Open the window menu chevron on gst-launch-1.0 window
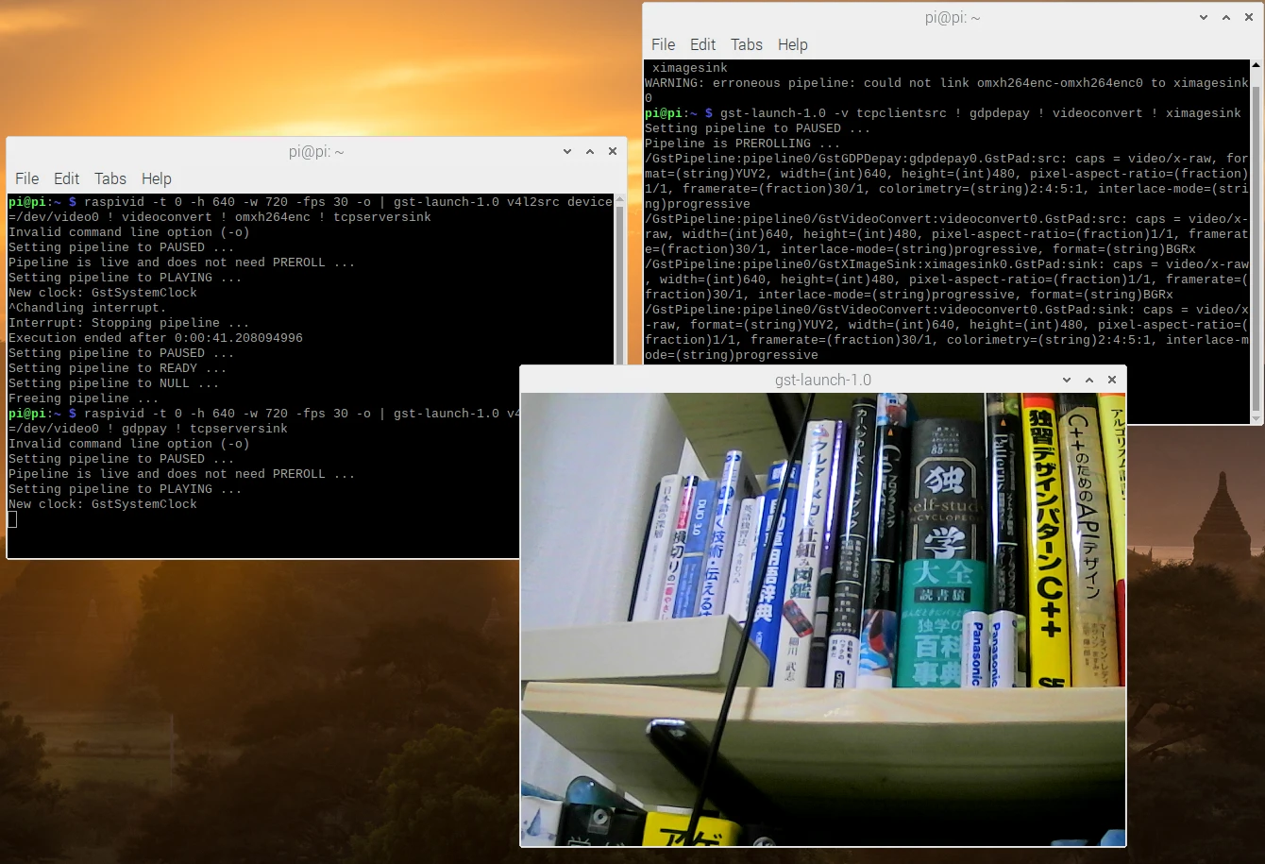 coord(1066,379)
